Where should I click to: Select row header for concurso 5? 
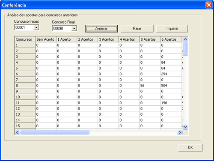click(25, 68)
